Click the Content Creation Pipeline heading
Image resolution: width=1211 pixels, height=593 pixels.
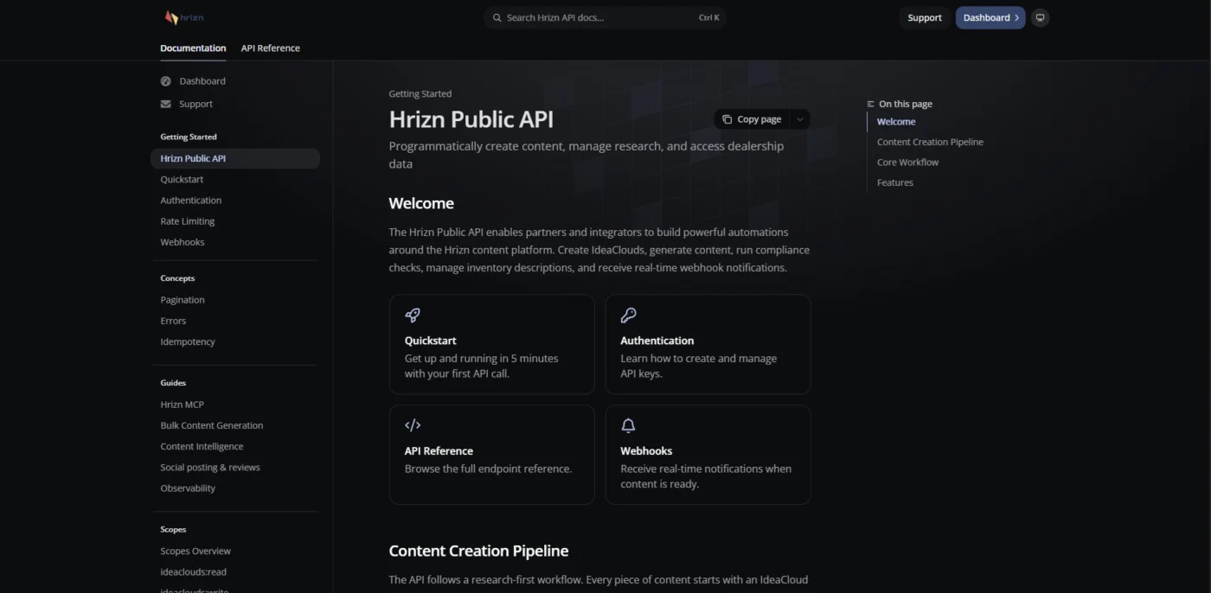click(478, 551)
